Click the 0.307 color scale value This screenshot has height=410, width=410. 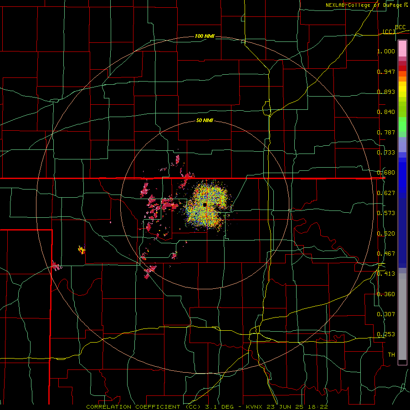pos(386,314)
